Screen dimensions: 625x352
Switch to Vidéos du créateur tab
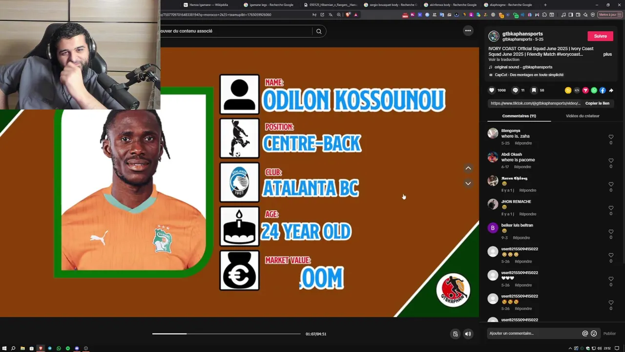(583, 116)
